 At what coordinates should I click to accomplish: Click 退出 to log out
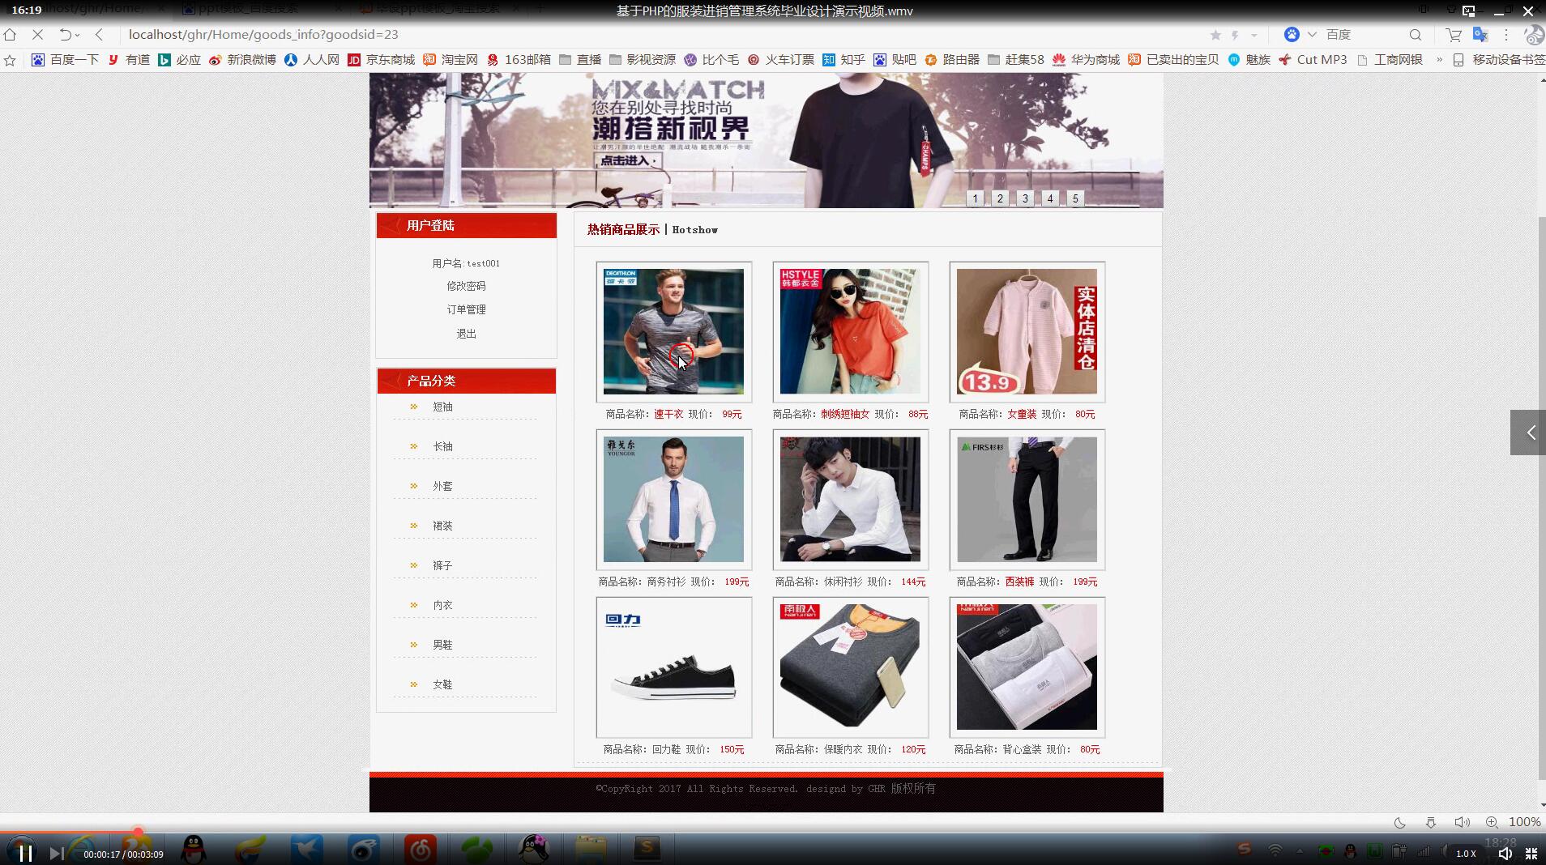466,334
